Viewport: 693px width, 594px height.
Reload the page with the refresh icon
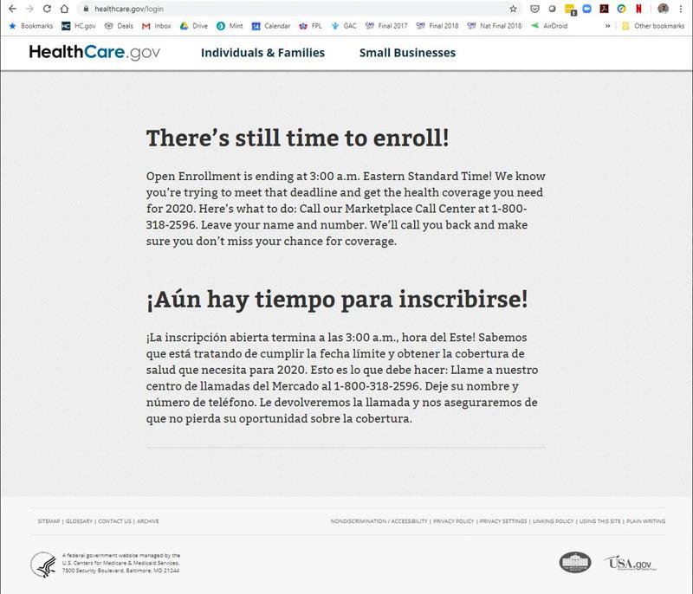point(46,9)
